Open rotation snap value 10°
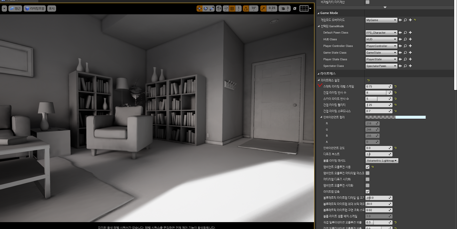Viewport: 457px width, 229px height. point(254,9)
